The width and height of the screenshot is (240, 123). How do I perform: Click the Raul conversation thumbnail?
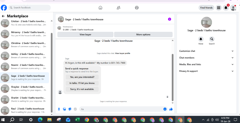coord(5,111)
